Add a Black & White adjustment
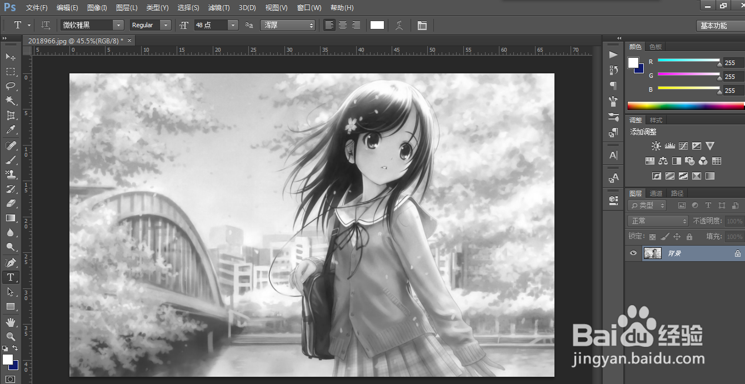Screen dimensions: 745x384 point(676,161)
